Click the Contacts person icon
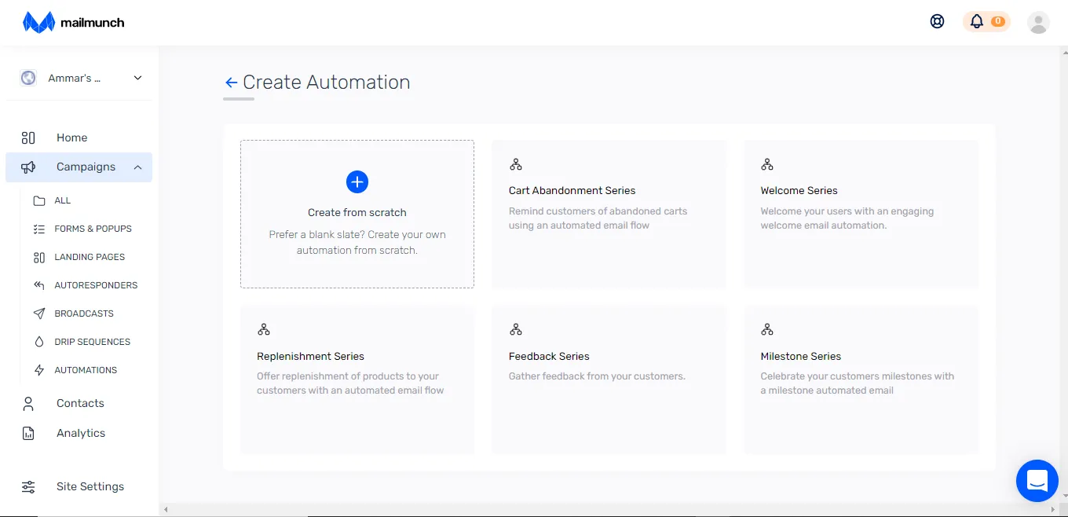This screenshot has height=517, width=1068. tap(28, 403)
